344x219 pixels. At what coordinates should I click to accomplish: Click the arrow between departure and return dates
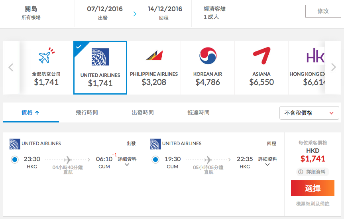[x=135, y=14]
